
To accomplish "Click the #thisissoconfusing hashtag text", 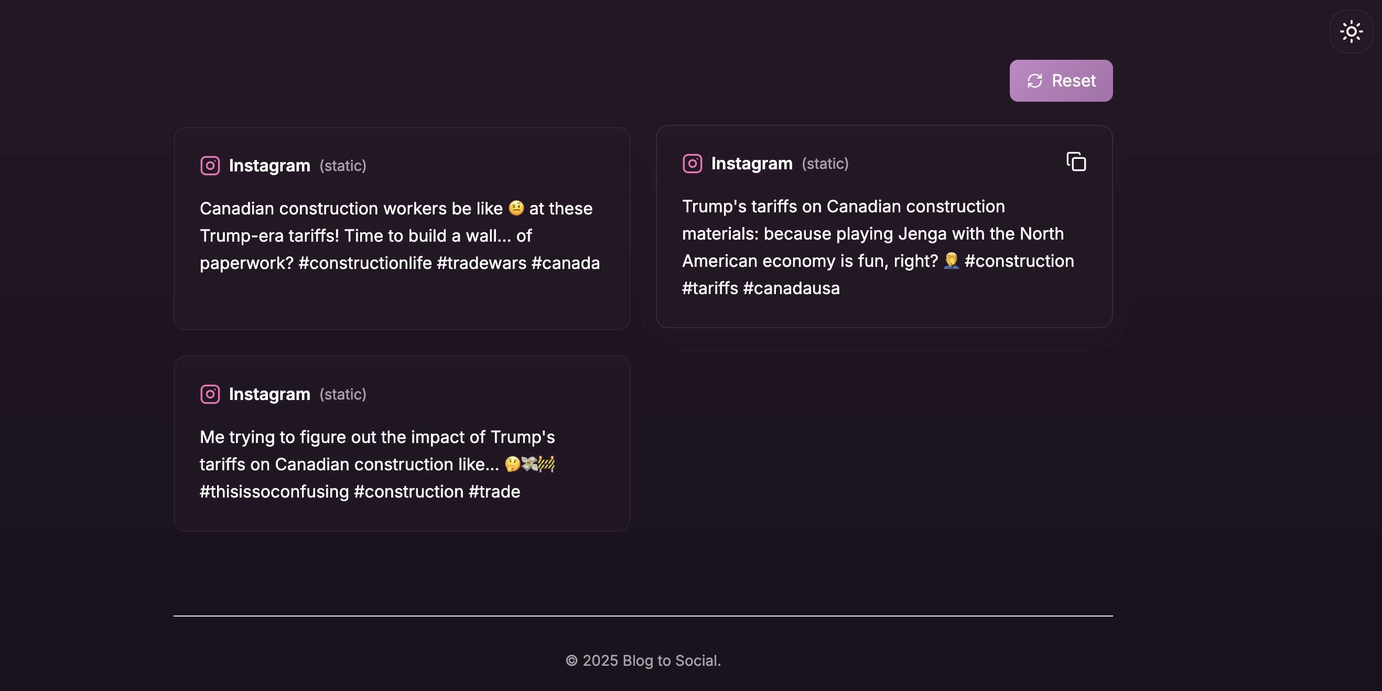I will [274, 491].
